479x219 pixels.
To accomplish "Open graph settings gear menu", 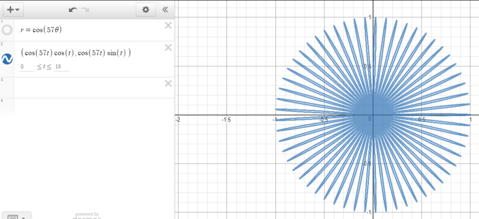I will (146, 9).
